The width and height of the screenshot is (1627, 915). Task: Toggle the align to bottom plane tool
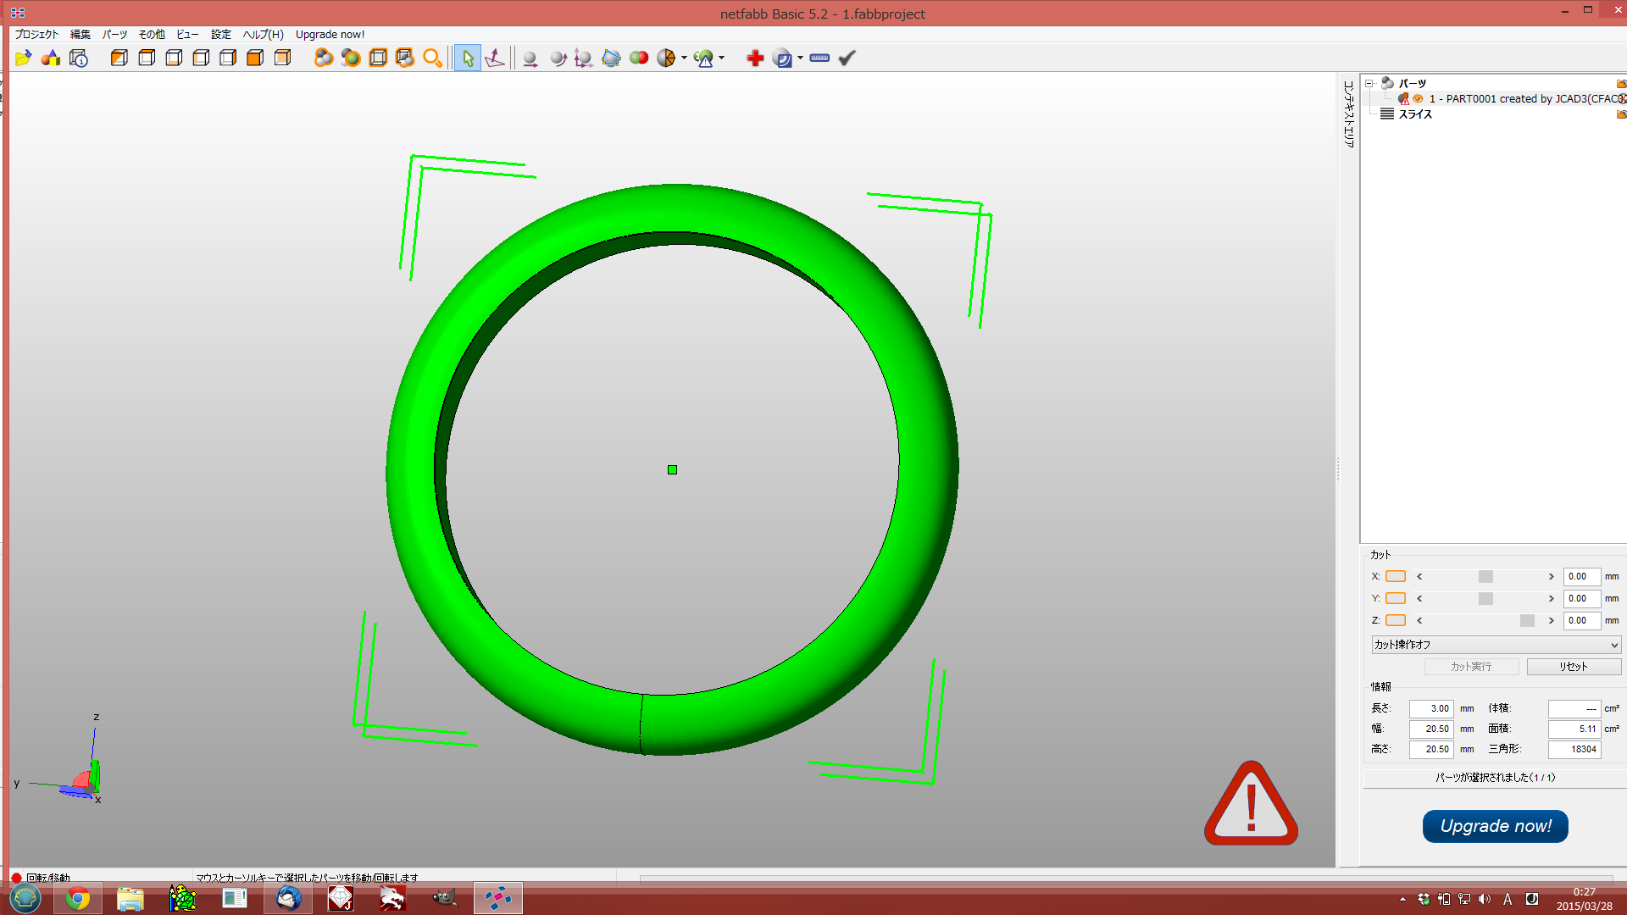point(495,58)
